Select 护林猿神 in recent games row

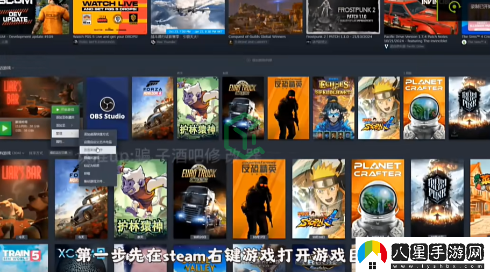198,108
